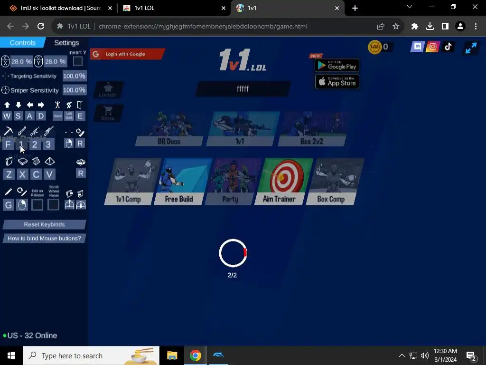Switch to the Controls tab

point(23,42)
